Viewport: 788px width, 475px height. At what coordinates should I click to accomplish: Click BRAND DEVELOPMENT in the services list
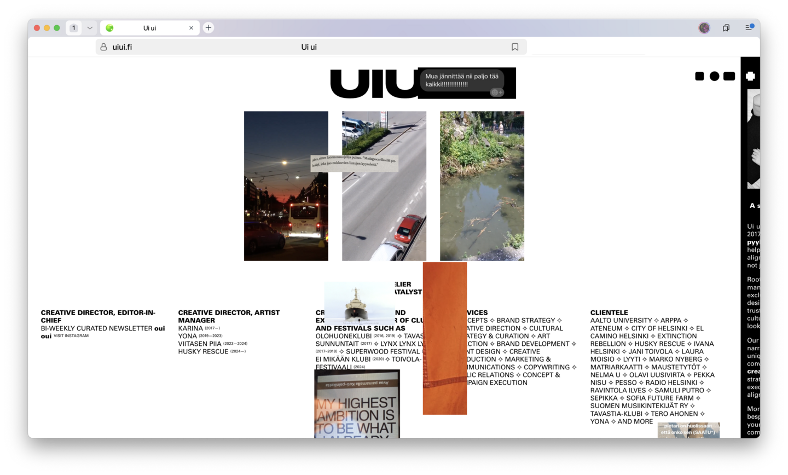coord(533,344)
